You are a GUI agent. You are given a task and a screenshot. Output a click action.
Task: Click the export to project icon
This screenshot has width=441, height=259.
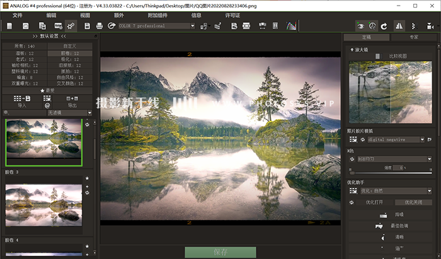[x=218, y=26]
